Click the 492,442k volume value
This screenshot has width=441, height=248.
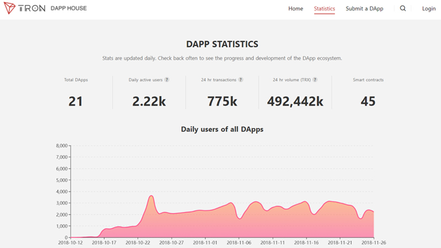pyautogui.click(x=295, y=101)
